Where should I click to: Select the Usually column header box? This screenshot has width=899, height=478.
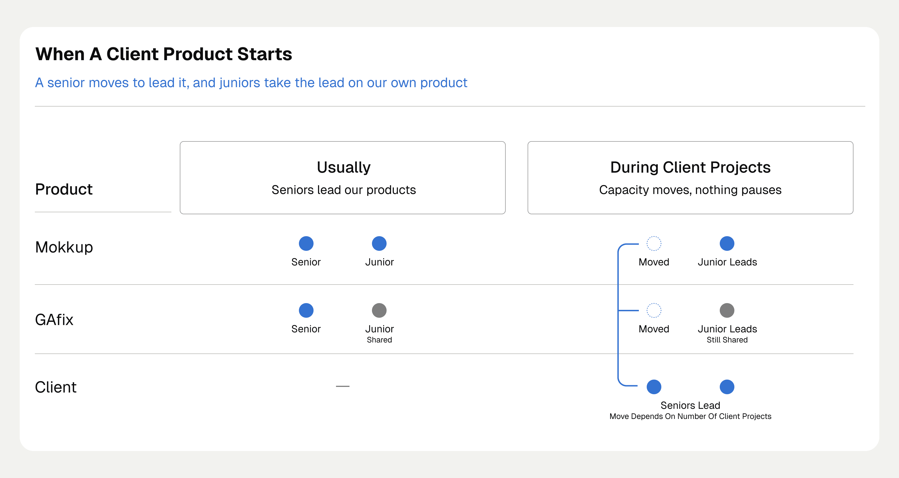(342, 177)
